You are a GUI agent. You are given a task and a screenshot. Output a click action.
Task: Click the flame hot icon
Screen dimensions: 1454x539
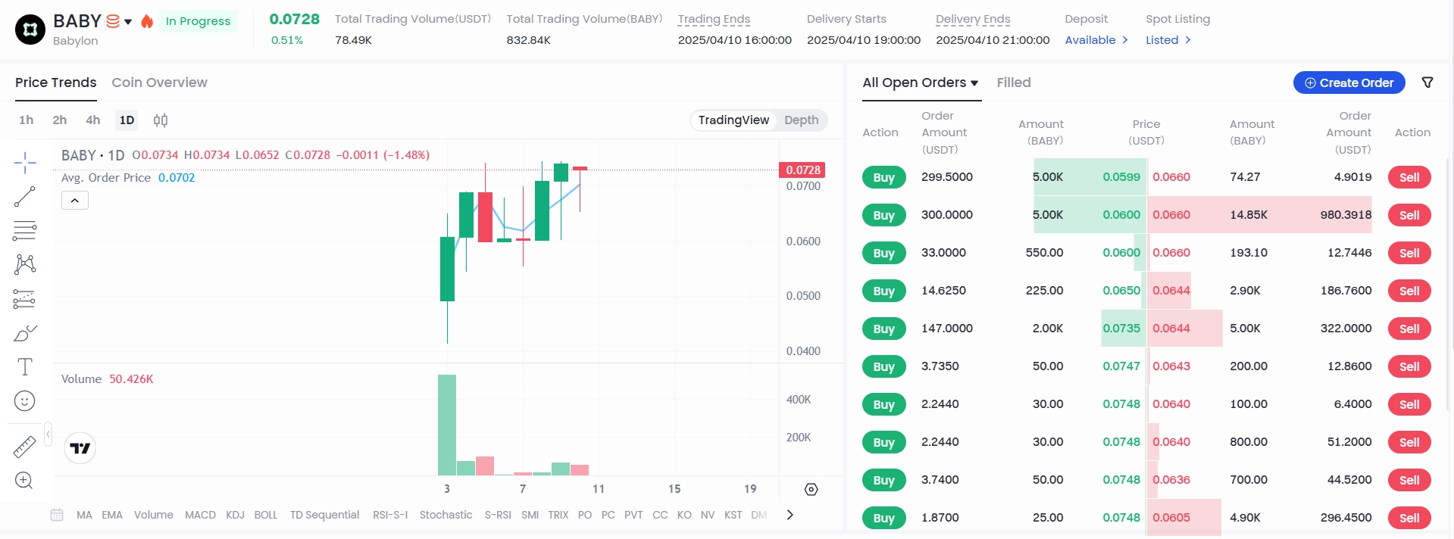pyautogui.click(x=147, y=21)
